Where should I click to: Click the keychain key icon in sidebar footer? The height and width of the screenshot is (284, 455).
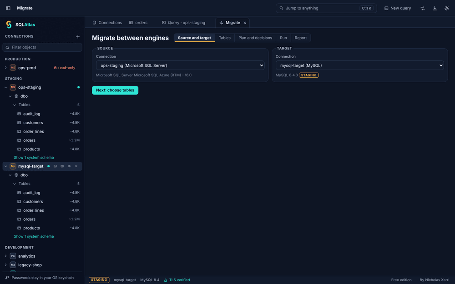[7, 278]
